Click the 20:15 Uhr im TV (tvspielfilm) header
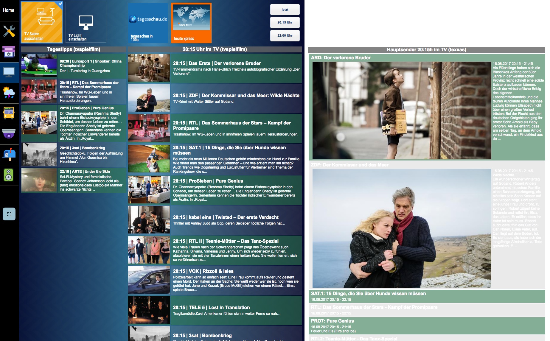The image size is (550, 341). 215,49
